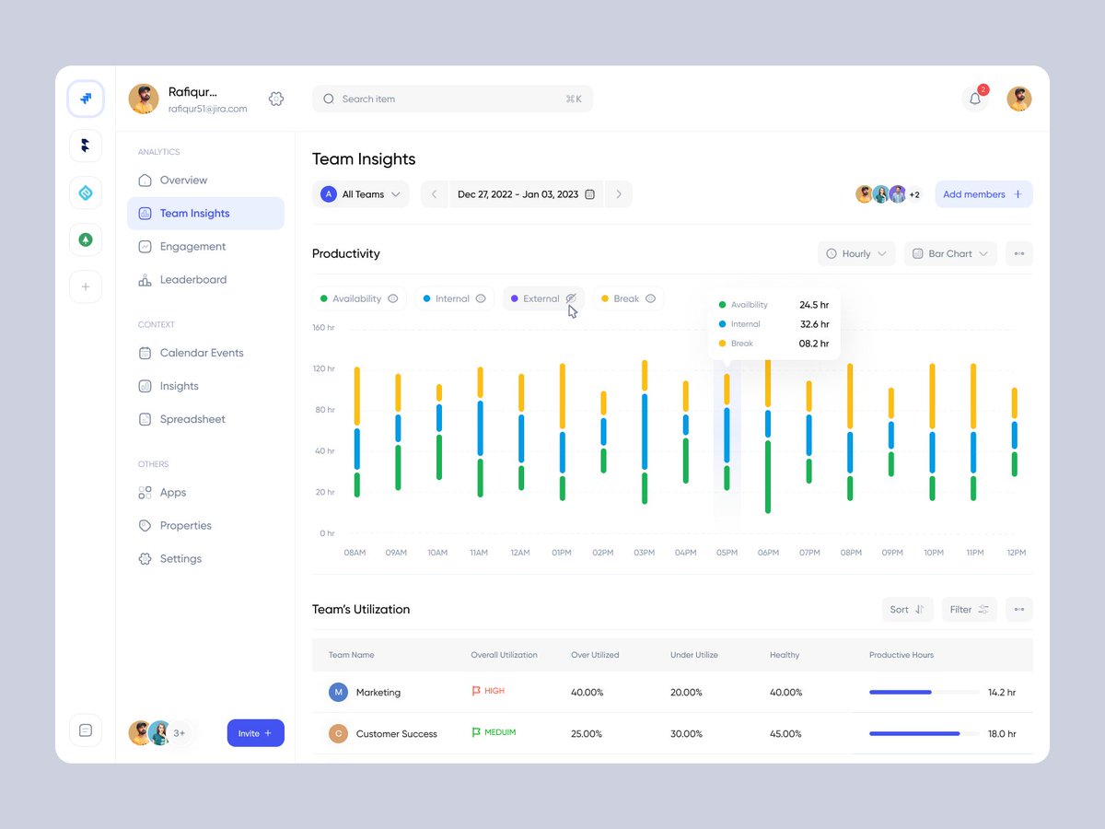Click the Team Name column header
Screen dimensions: 1105x829
pos(351,655)
